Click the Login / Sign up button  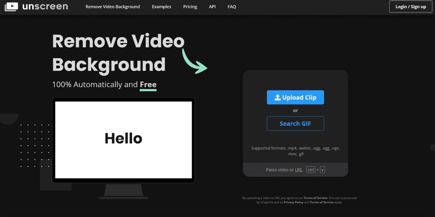coord(411,7)
